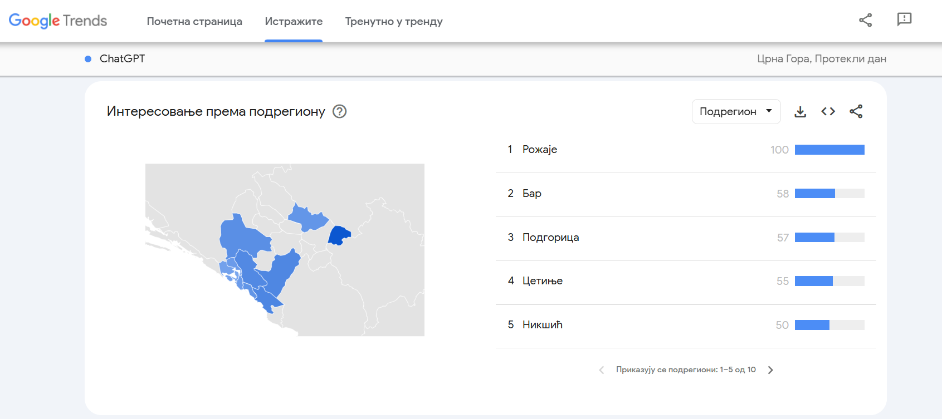Open the Почетна страница tab
942x419 pixels.
click(x=194, y=21)
